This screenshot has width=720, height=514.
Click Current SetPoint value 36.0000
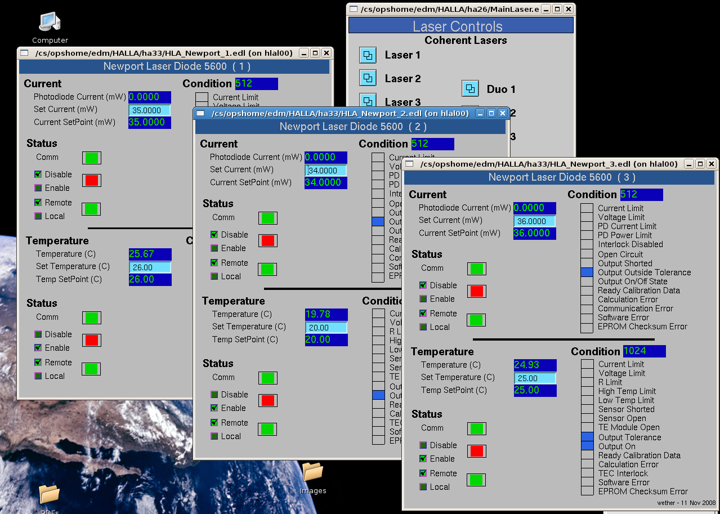click(x=535, y=234)
